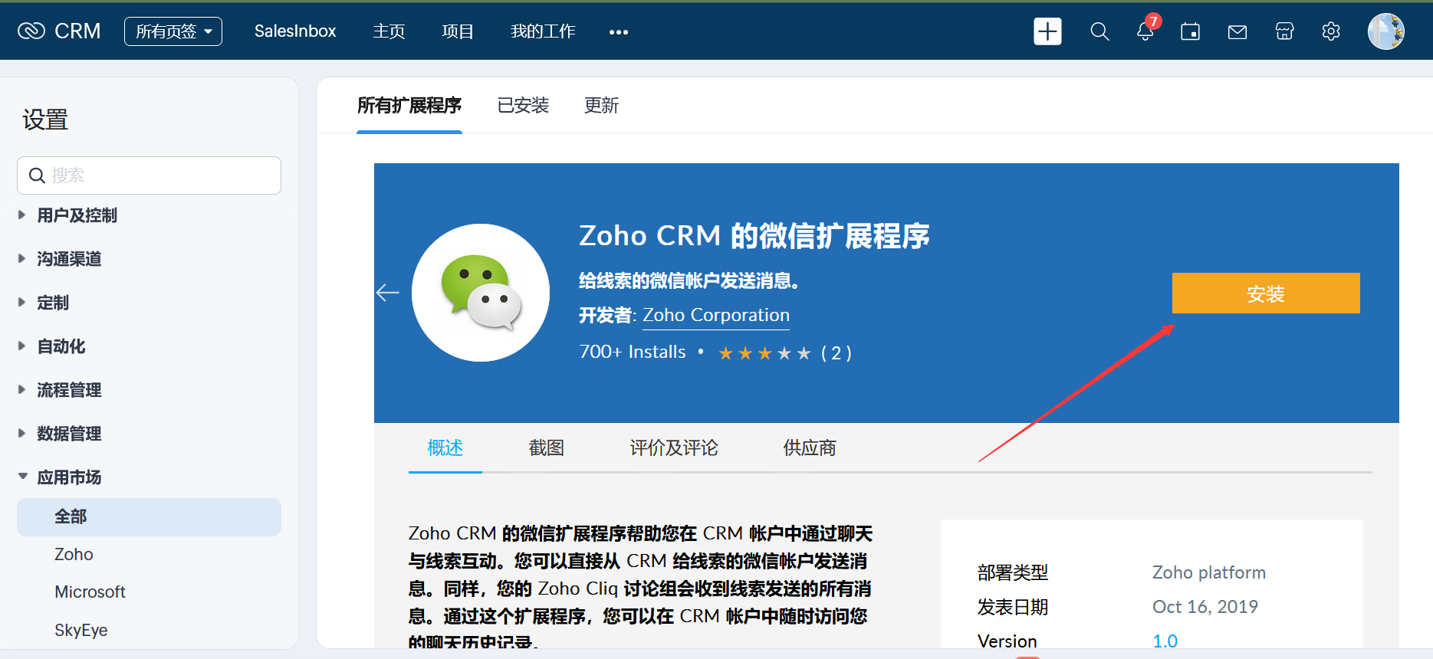Screen dimensions: 1433x659
Task: Click the user profile avatar
Action: tap(1385, 31)
